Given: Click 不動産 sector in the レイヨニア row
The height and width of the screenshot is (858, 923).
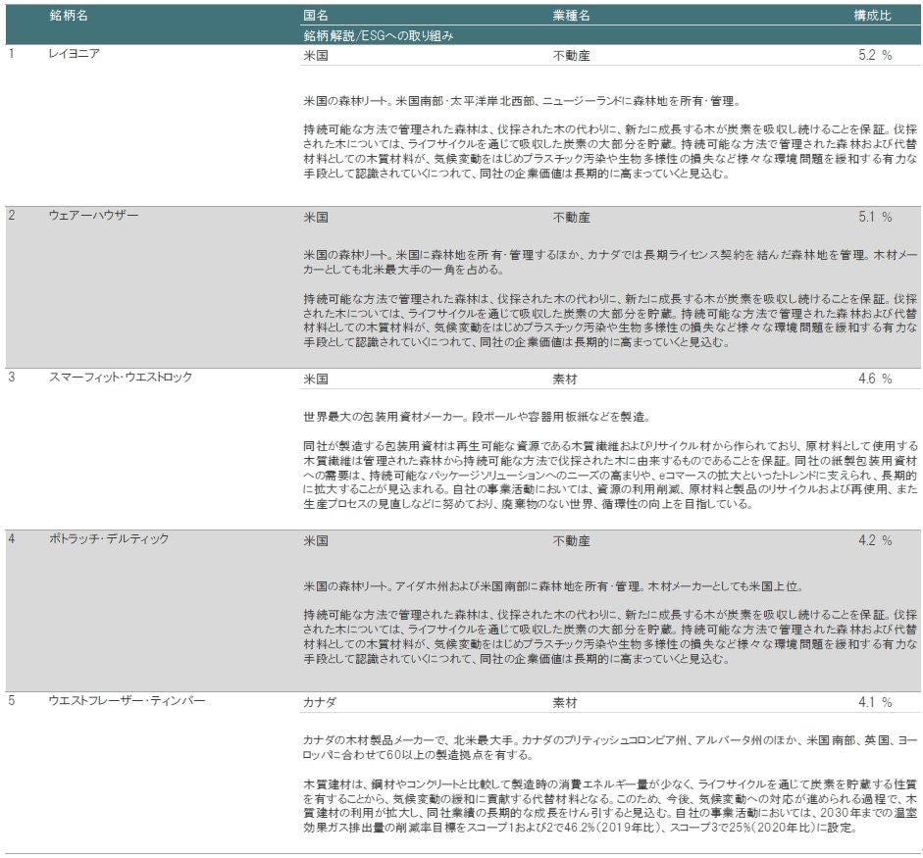Looking at the screenshot, I should tap(571, 56).
